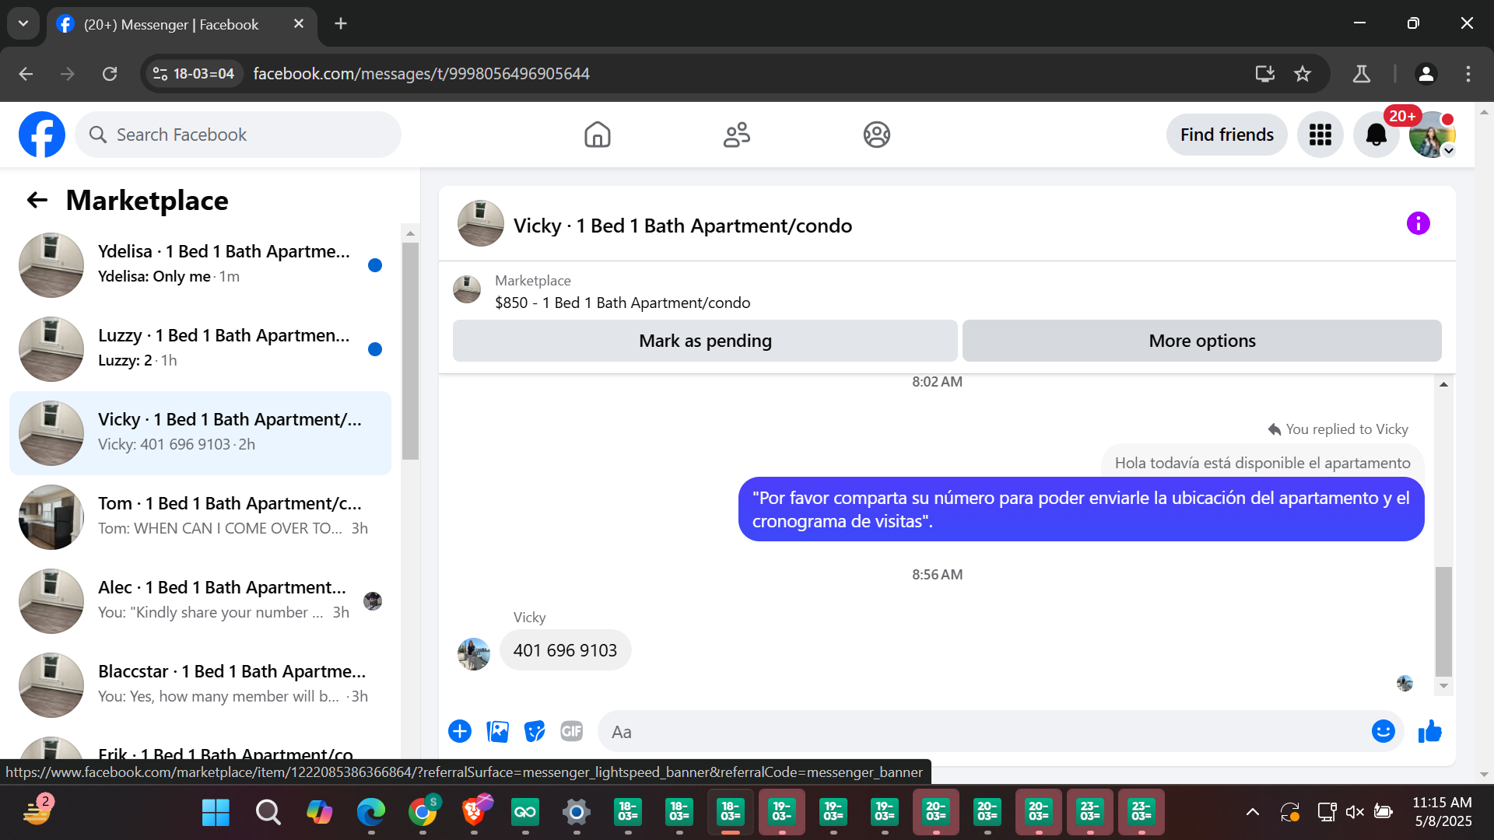The width and height of the screenshot is (1494, 840).
Task: Click the Find friends button
Action: point(1226,135)
